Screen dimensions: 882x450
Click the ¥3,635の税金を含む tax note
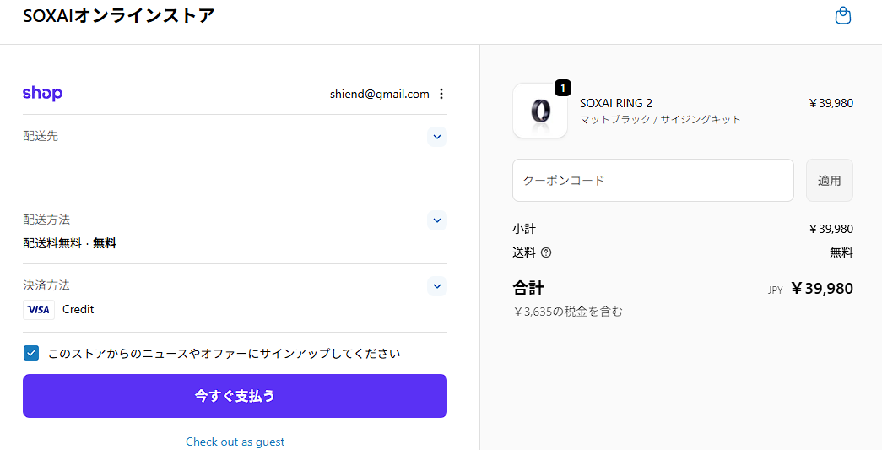[x=567, y=312]
